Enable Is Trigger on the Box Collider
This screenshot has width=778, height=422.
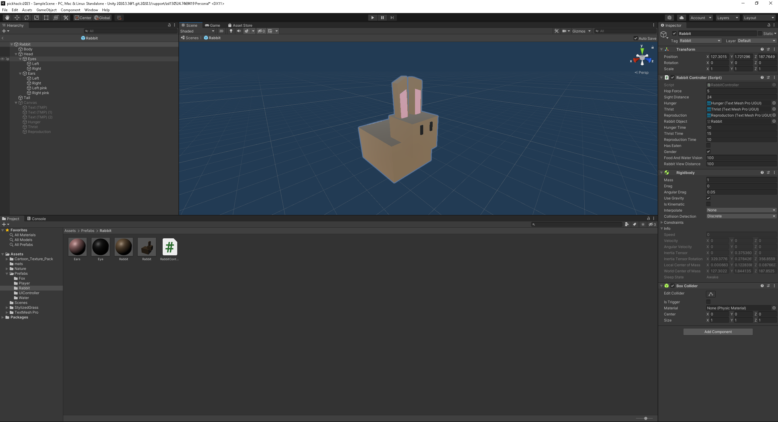(708, 302)
